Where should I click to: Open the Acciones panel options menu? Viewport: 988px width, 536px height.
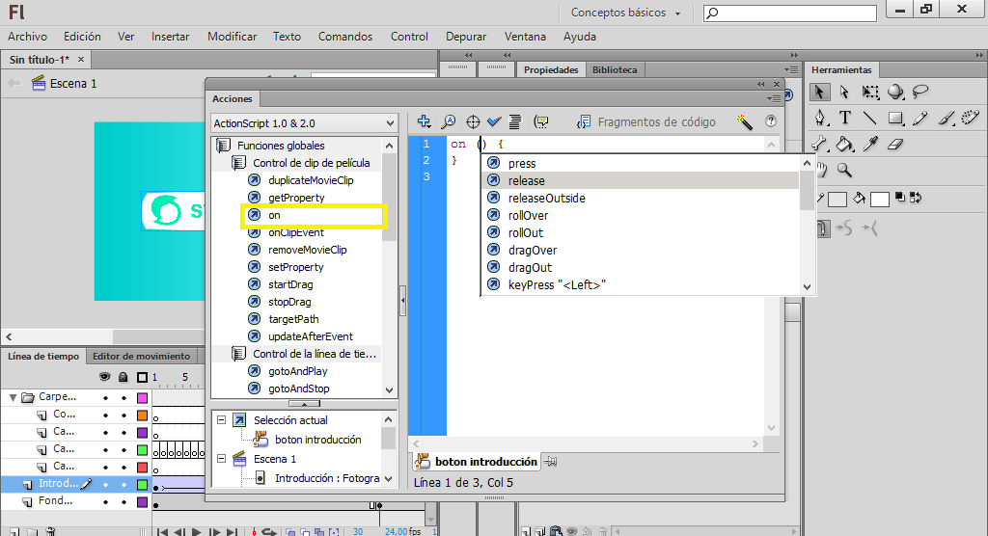click(x=774, y=99)
